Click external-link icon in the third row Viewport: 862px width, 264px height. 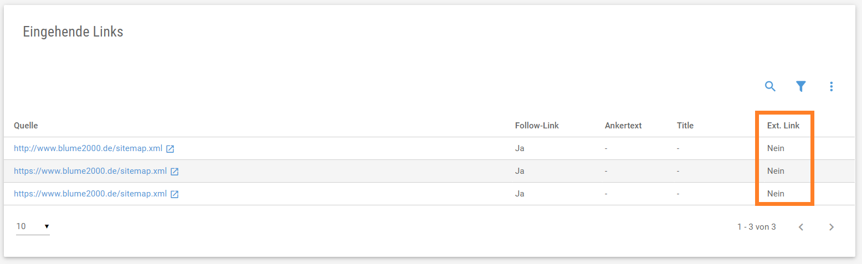coord(175,194)
